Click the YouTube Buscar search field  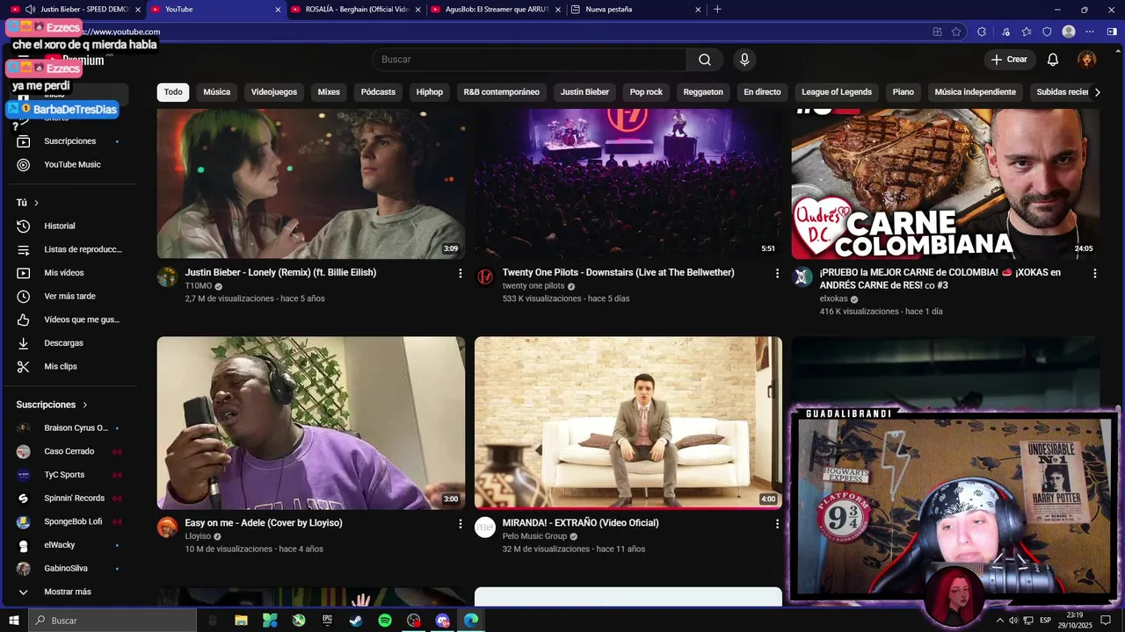click(x=529, y=60)
